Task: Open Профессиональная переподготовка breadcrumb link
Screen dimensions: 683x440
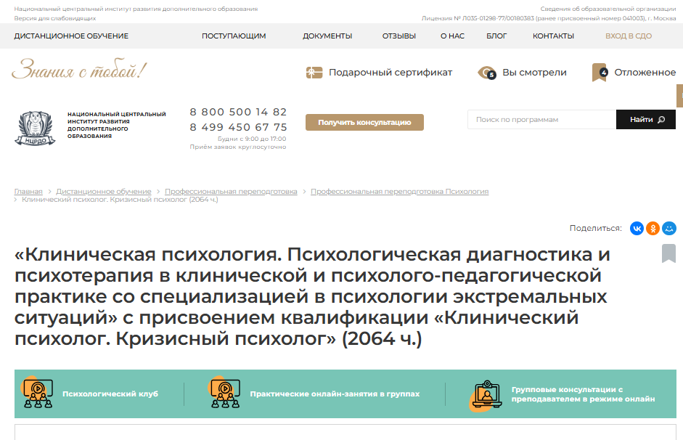Action: (231, 191)
